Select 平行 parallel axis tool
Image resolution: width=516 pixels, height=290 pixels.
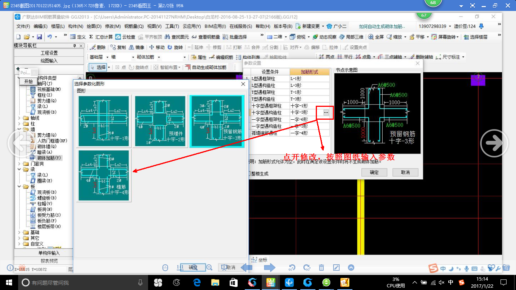[x=345, y=57]
